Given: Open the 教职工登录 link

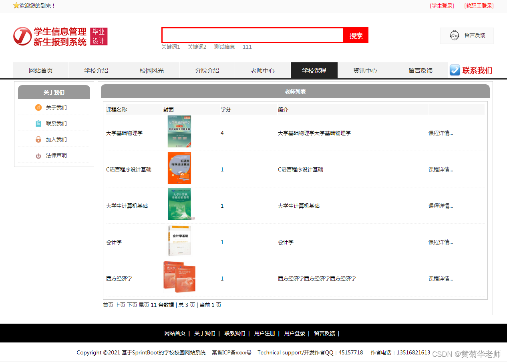Looking at the screenshot, I should [x=479, y=6].
